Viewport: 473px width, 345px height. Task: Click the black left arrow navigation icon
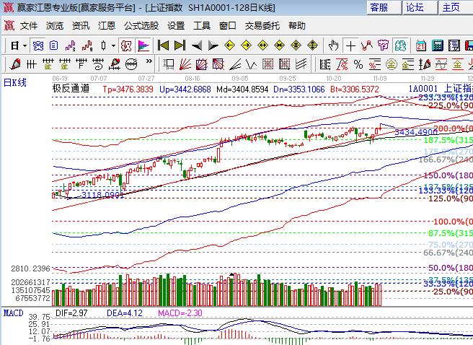click(x=197, y=45)
